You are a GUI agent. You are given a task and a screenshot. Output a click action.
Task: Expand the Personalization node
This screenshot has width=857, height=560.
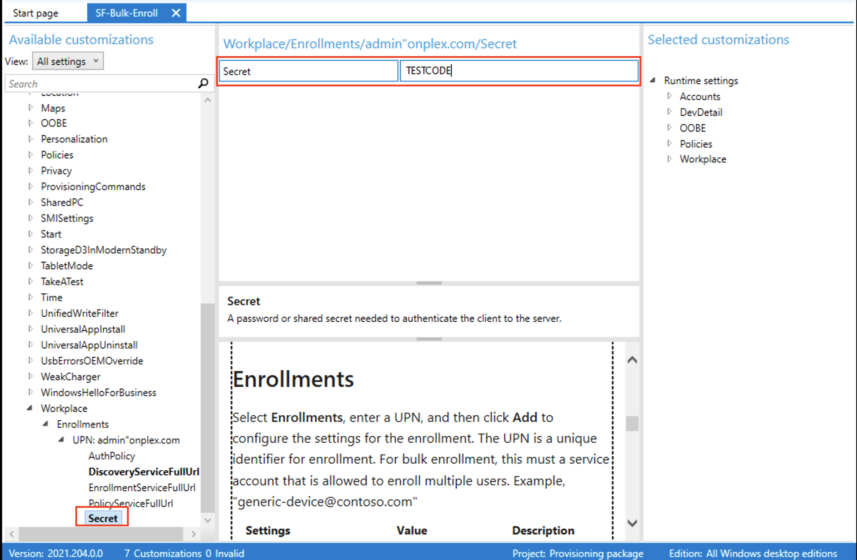click(x=31, y=139)
